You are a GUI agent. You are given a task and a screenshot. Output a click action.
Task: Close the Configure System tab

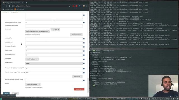(23, 3)
